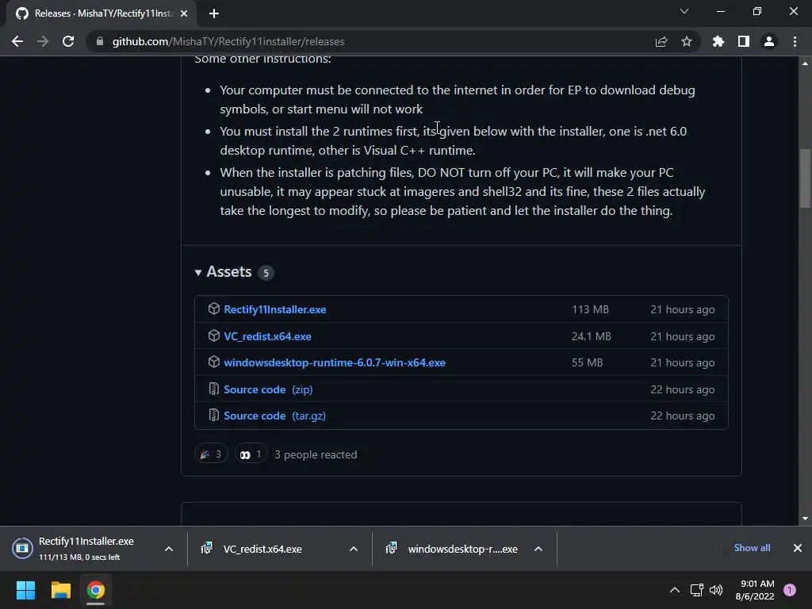This screenshot has height=609, width=812.
Task: Click scrollbar down arrow
Action: click(x=805, y=519)
